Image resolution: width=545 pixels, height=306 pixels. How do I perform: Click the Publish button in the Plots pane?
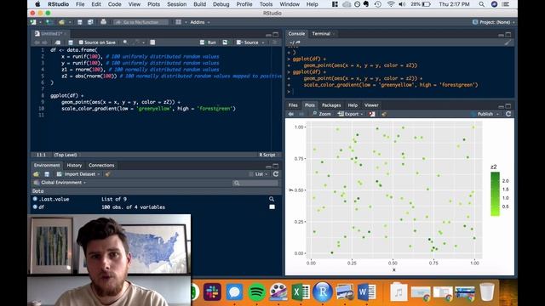[x=482, y=114]
